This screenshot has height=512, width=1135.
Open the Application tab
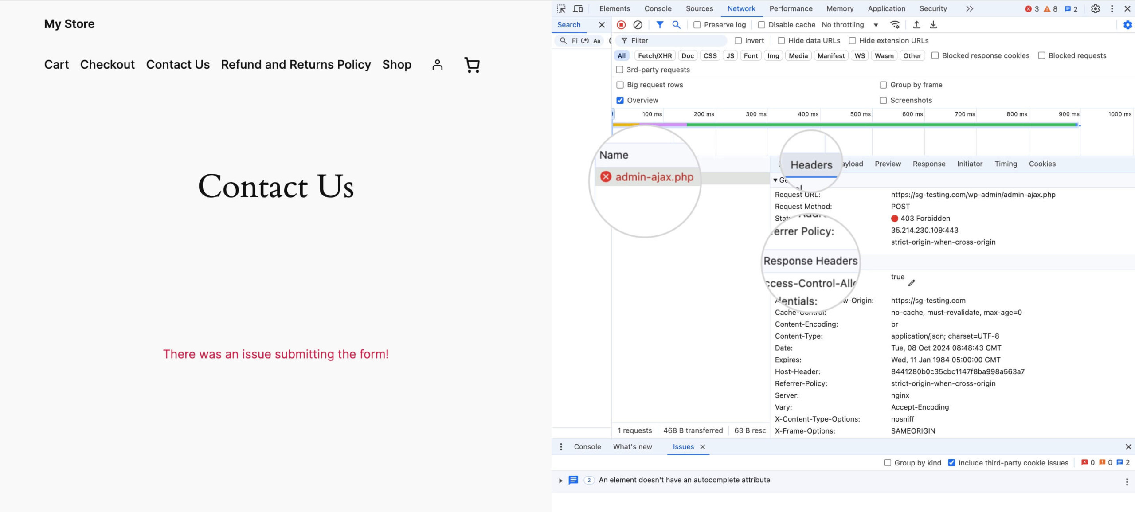(x=886, y=8)
